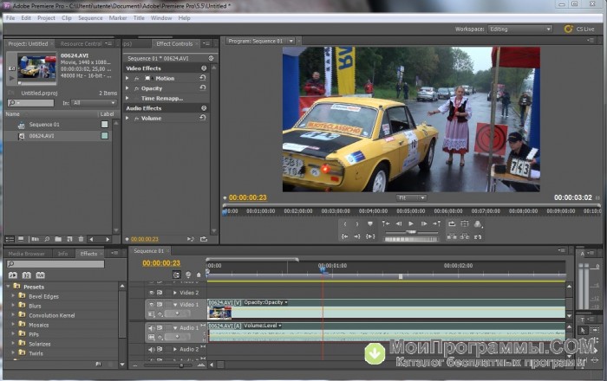The width and height of the screenshot is (607, 381).
Task: Switch to the Info tab
Action: pos(62,254)
